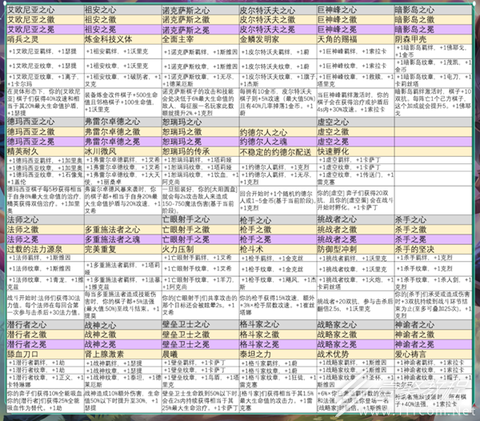Image resolution: width=480 pixels, height=421 pixels.
Task: Click the cell 皮尔特沃夫之徽
Action: [x=278, y=20]
